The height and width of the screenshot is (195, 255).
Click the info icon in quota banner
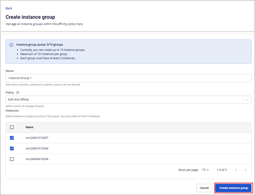(x=11, y=45)
